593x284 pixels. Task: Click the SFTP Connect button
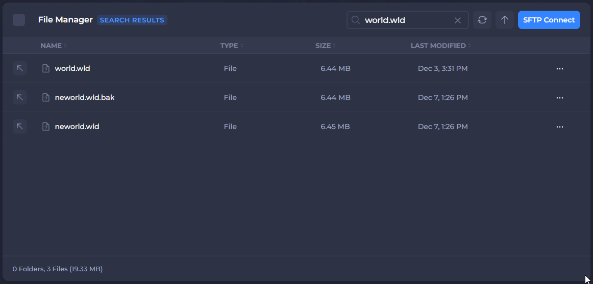[549, 20]
